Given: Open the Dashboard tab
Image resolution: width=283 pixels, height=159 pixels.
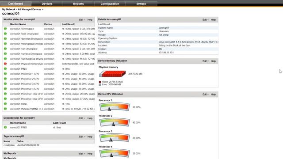Looking at the screenshot, I should 16,4.
